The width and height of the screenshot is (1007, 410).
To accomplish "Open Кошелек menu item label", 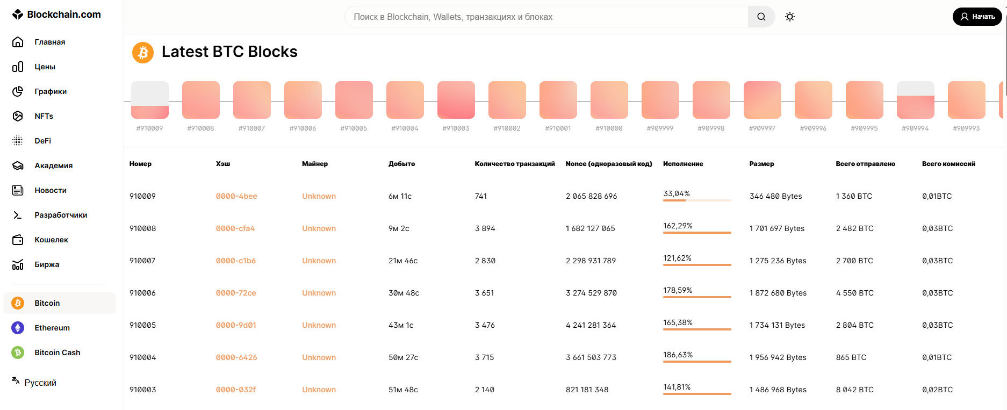I will point(52,240).
